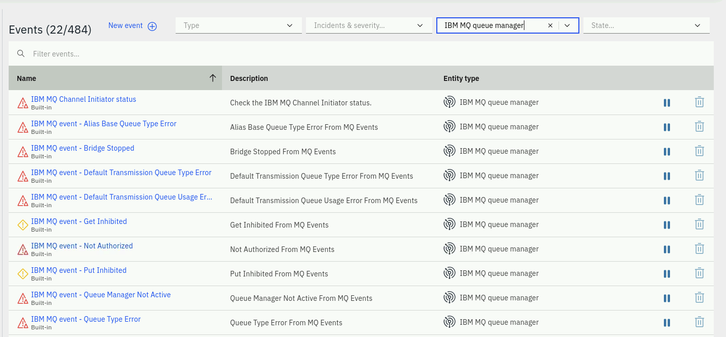Pause the Bridge Stopped event

[x=667, y=152]
